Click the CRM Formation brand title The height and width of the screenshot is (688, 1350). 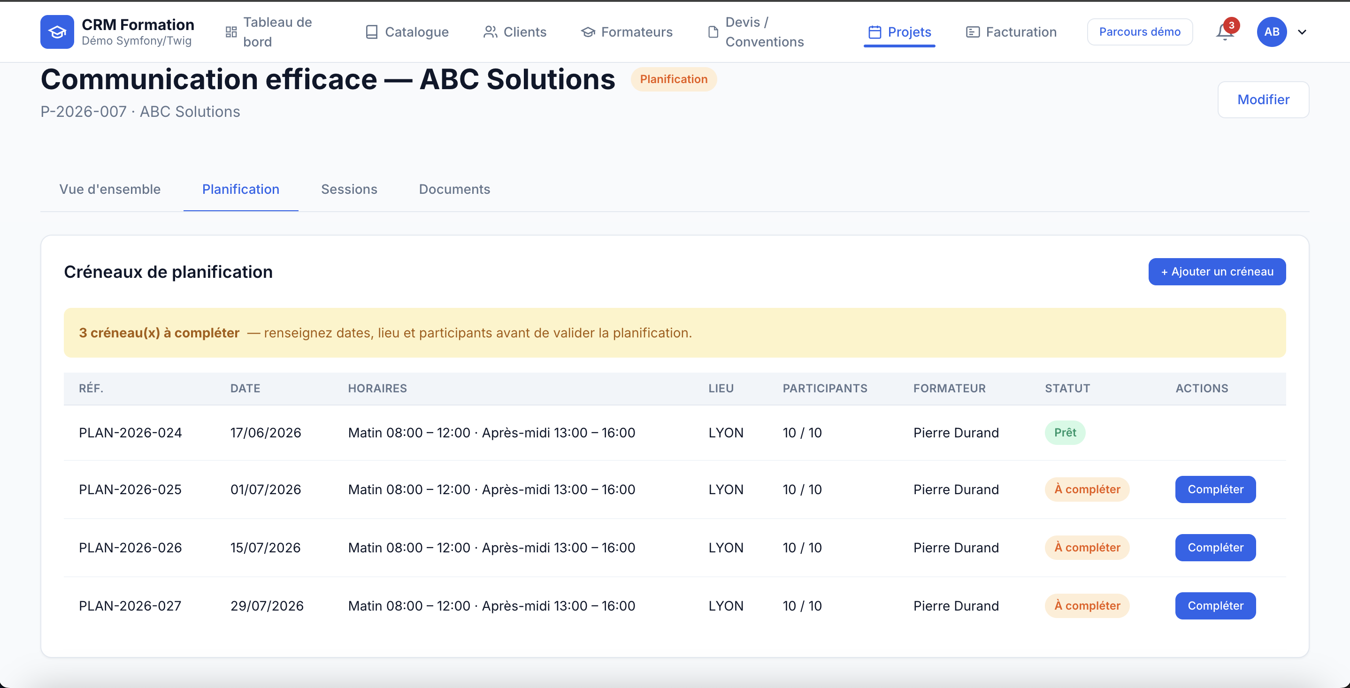[138, 24]
